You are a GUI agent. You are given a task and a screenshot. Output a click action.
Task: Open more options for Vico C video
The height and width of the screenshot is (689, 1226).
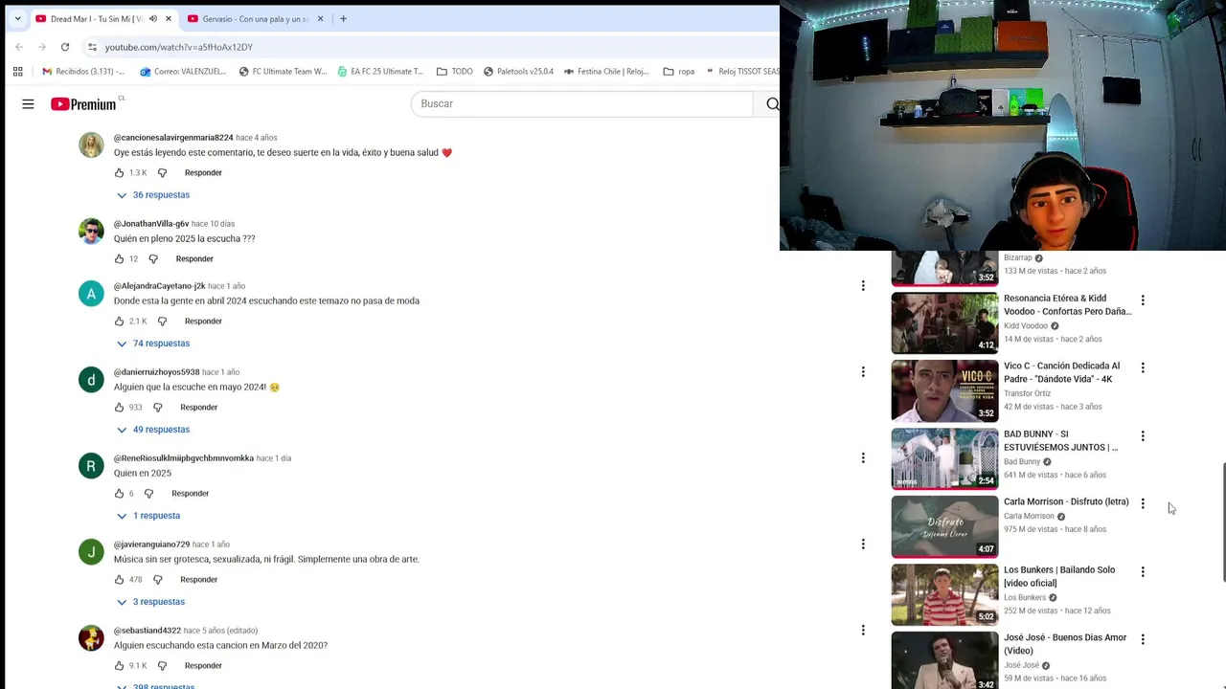1143,368
